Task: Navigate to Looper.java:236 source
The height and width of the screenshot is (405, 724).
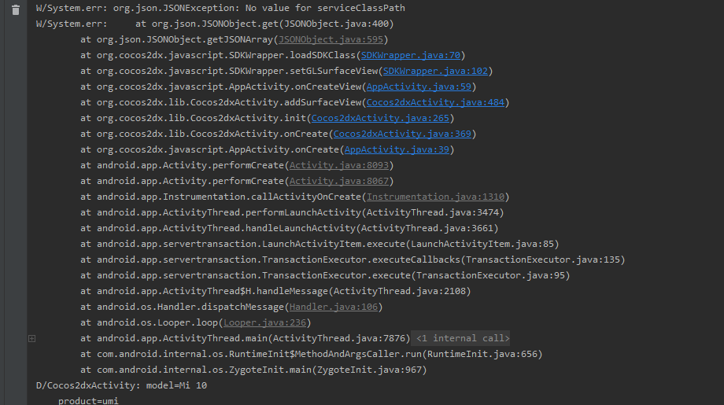Action: click(264, 322)
